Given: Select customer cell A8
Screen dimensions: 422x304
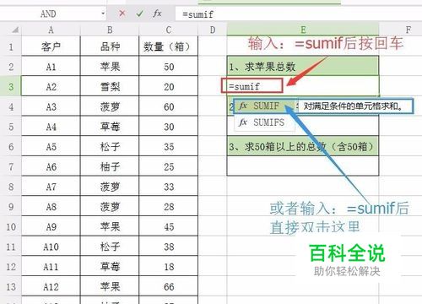Looking at the screenshot, I should click(x=51, y=207).
